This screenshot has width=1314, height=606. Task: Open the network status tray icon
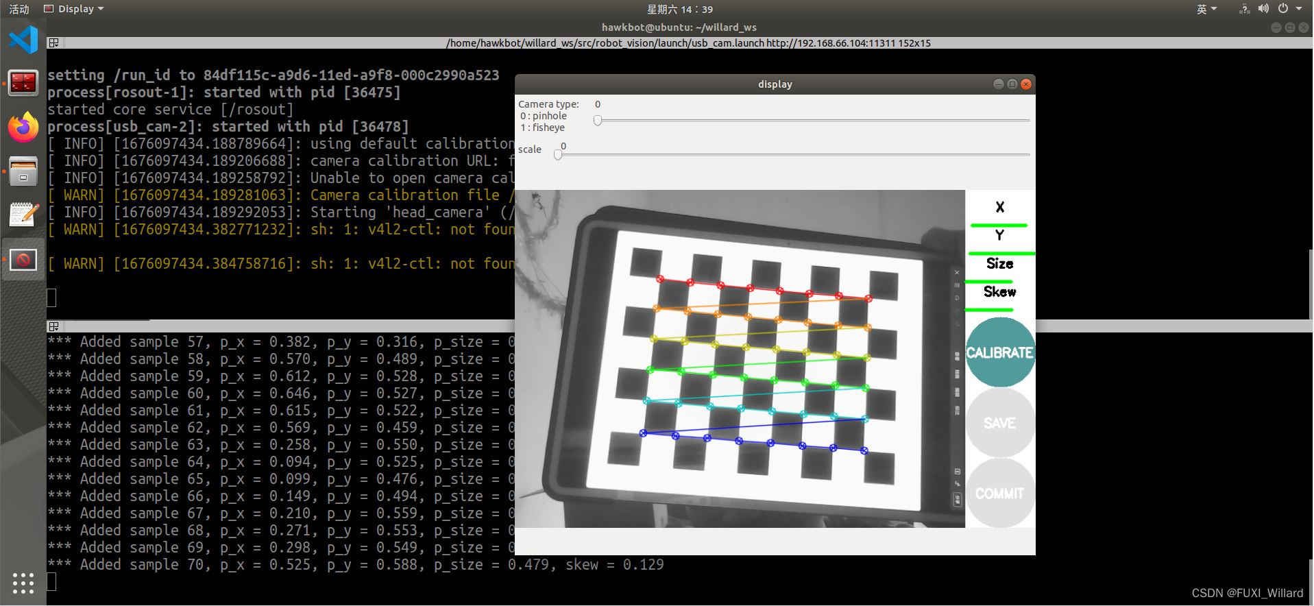pyautogui.click(x=1244, y=9)
